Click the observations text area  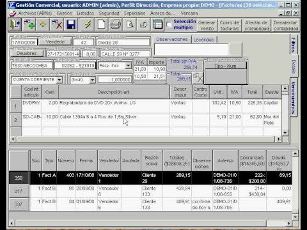click(191, 50)
